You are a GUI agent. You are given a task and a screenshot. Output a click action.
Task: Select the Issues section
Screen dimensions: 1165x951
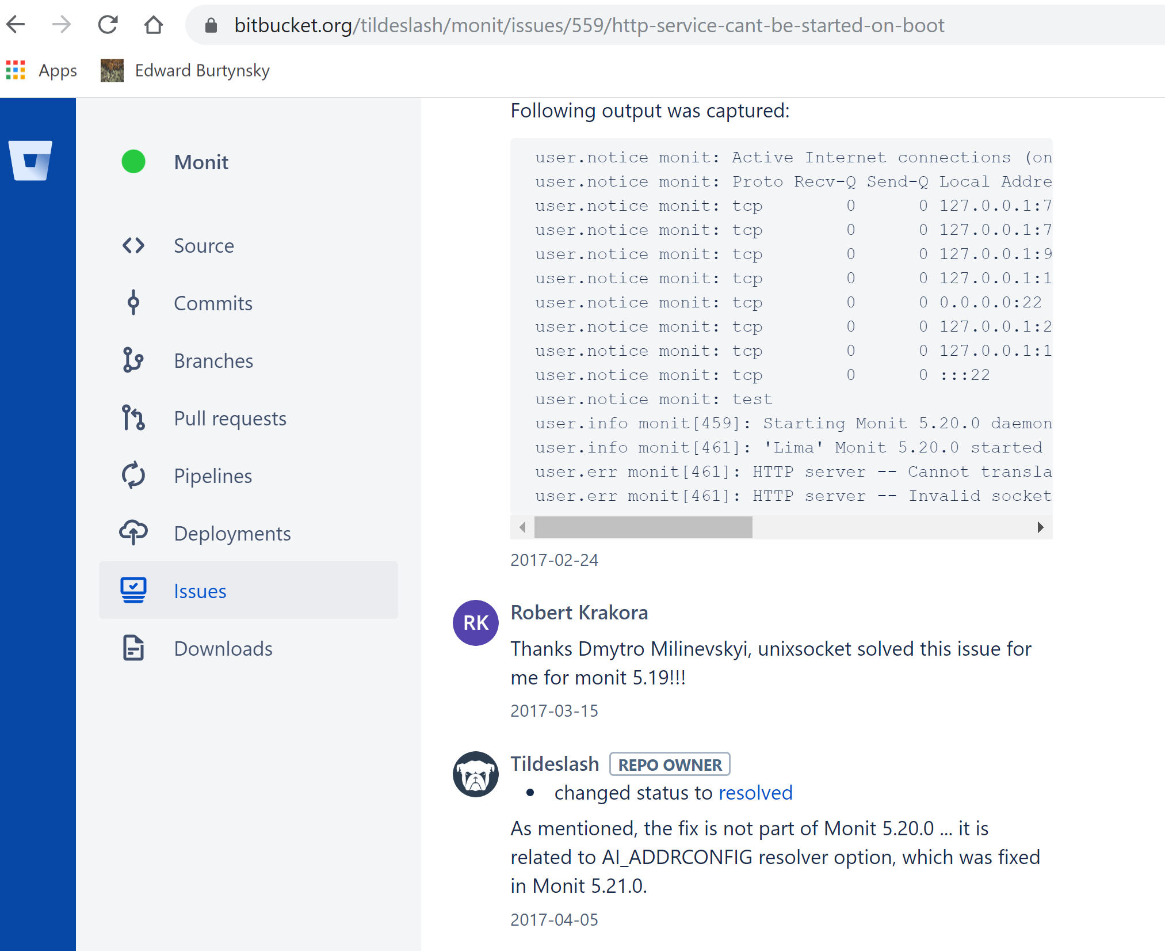click(200, 591)
